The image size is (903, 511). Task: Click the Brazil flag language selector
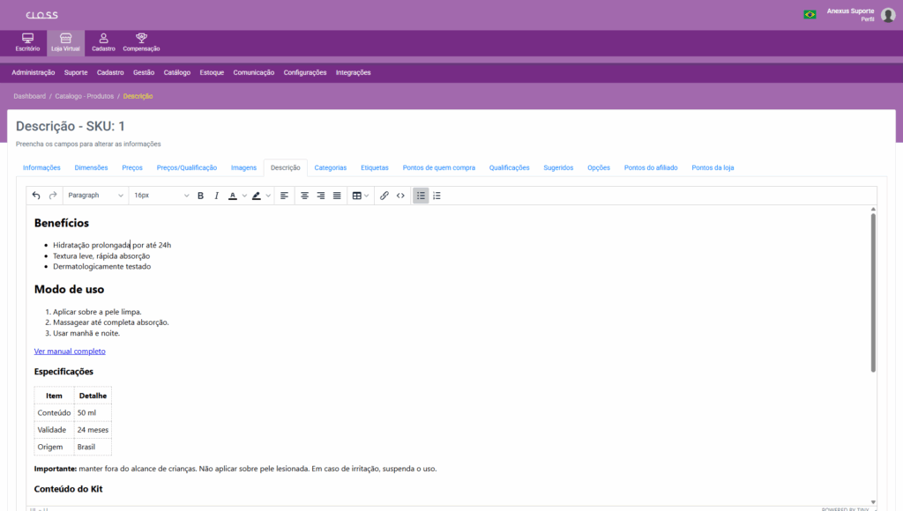pyautogui.click(x=810, y=14)
